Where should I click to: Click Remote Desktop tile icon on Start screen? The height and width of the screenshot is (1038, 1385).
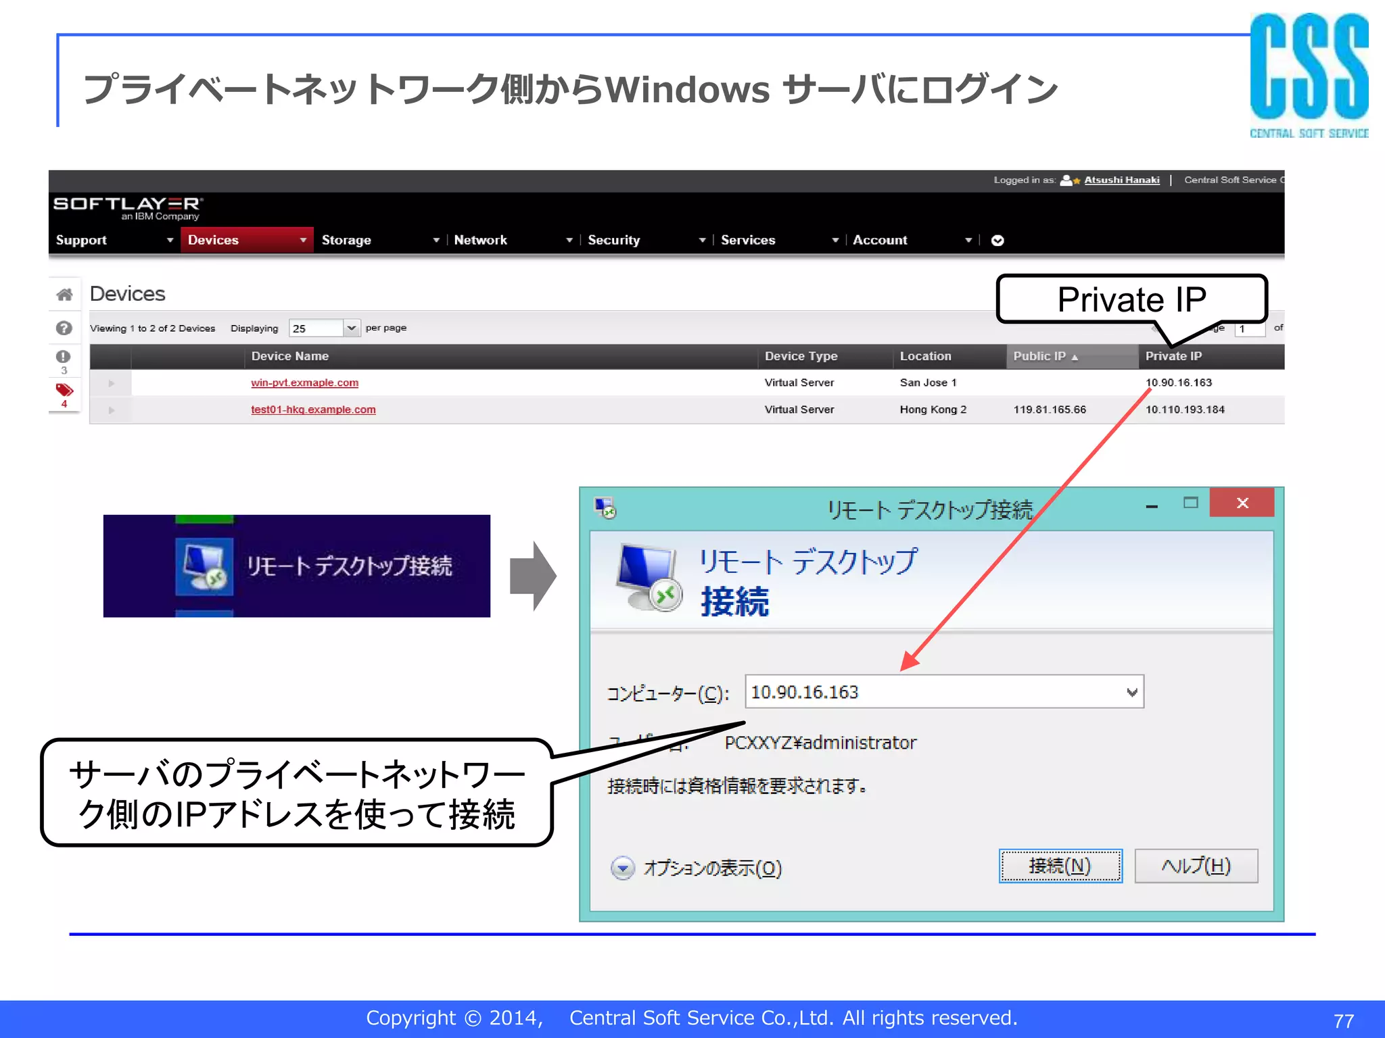(204, 566)
